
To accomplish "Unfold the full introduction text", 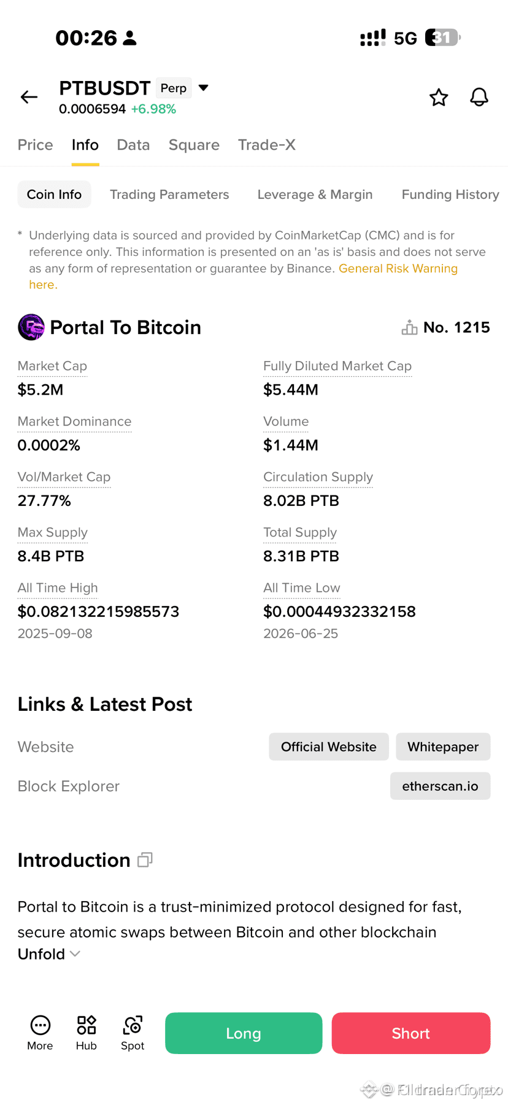I will tap(48, 954).
